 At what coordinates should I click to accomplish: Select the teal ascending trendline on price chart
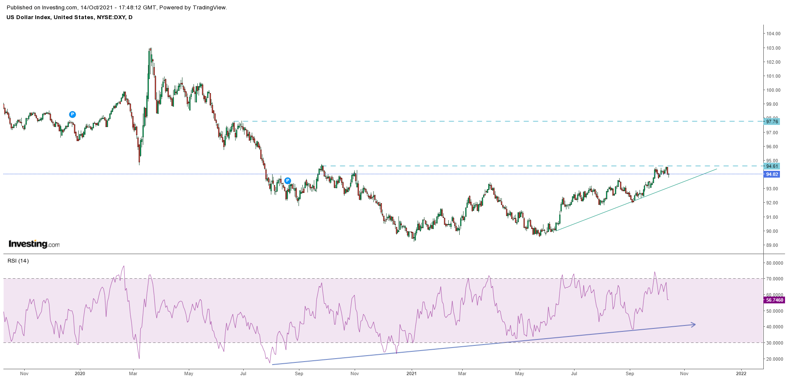pyautogui.click(x=637, y=200)
